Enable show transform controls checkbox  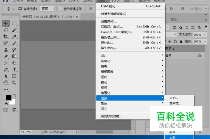click(x=60, y=8)
